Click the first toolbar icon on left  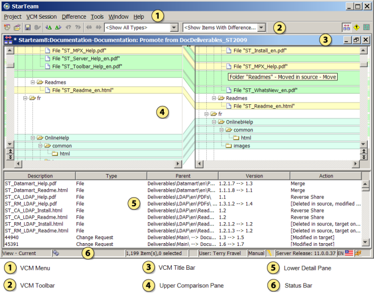coord(7,28)
